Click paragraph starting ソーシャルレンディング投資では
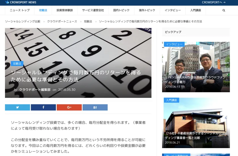 click(x=78, y=126)
